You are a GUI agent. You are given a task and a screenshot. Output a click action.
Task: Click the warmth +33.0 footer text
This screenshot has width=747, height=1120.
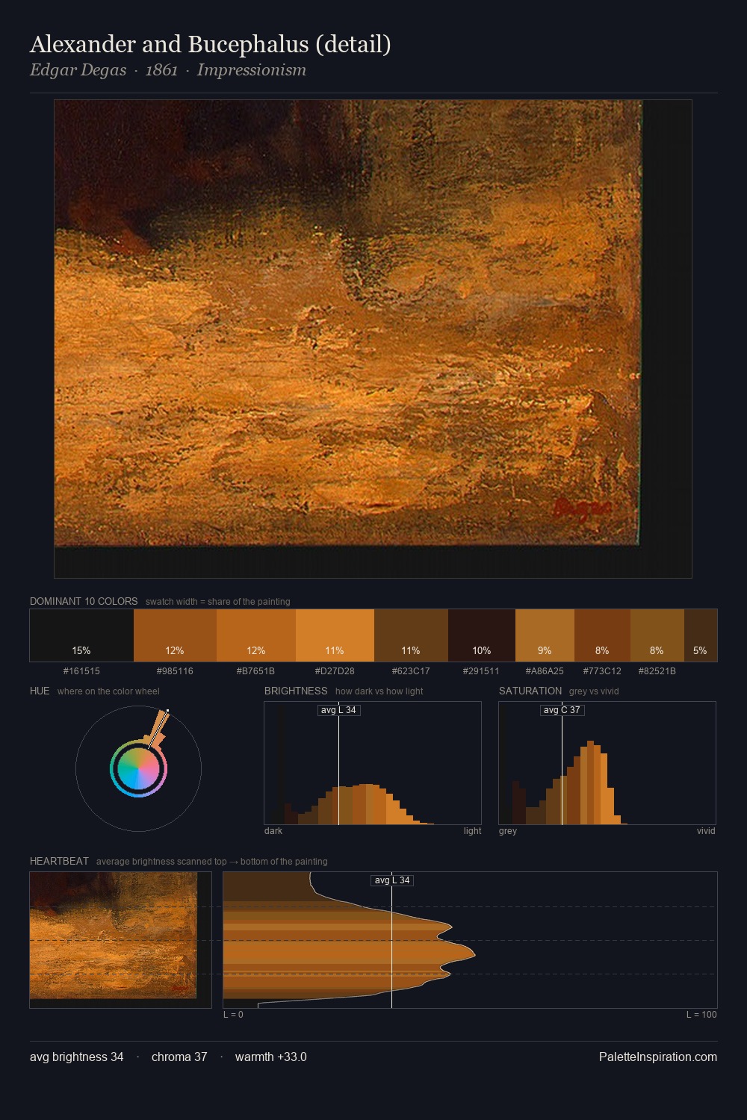pos(271,1057)
